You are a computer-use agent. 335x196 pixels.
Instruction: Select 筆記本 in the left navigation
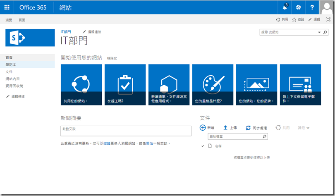point(11,65)
